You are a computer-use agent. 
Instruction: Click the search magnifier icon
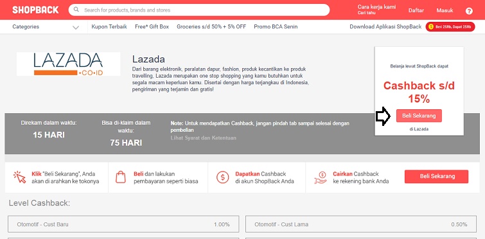[76, 10]
